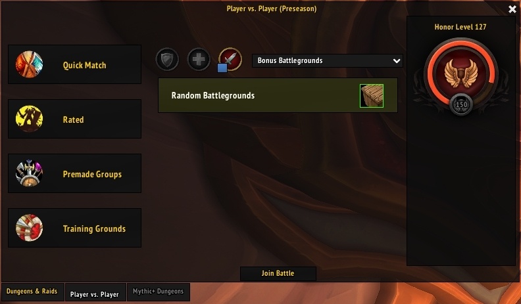This screenshot has width=521, height=304.
Task: Click the Quick Match crossed-swords icon
Action: 29,64
